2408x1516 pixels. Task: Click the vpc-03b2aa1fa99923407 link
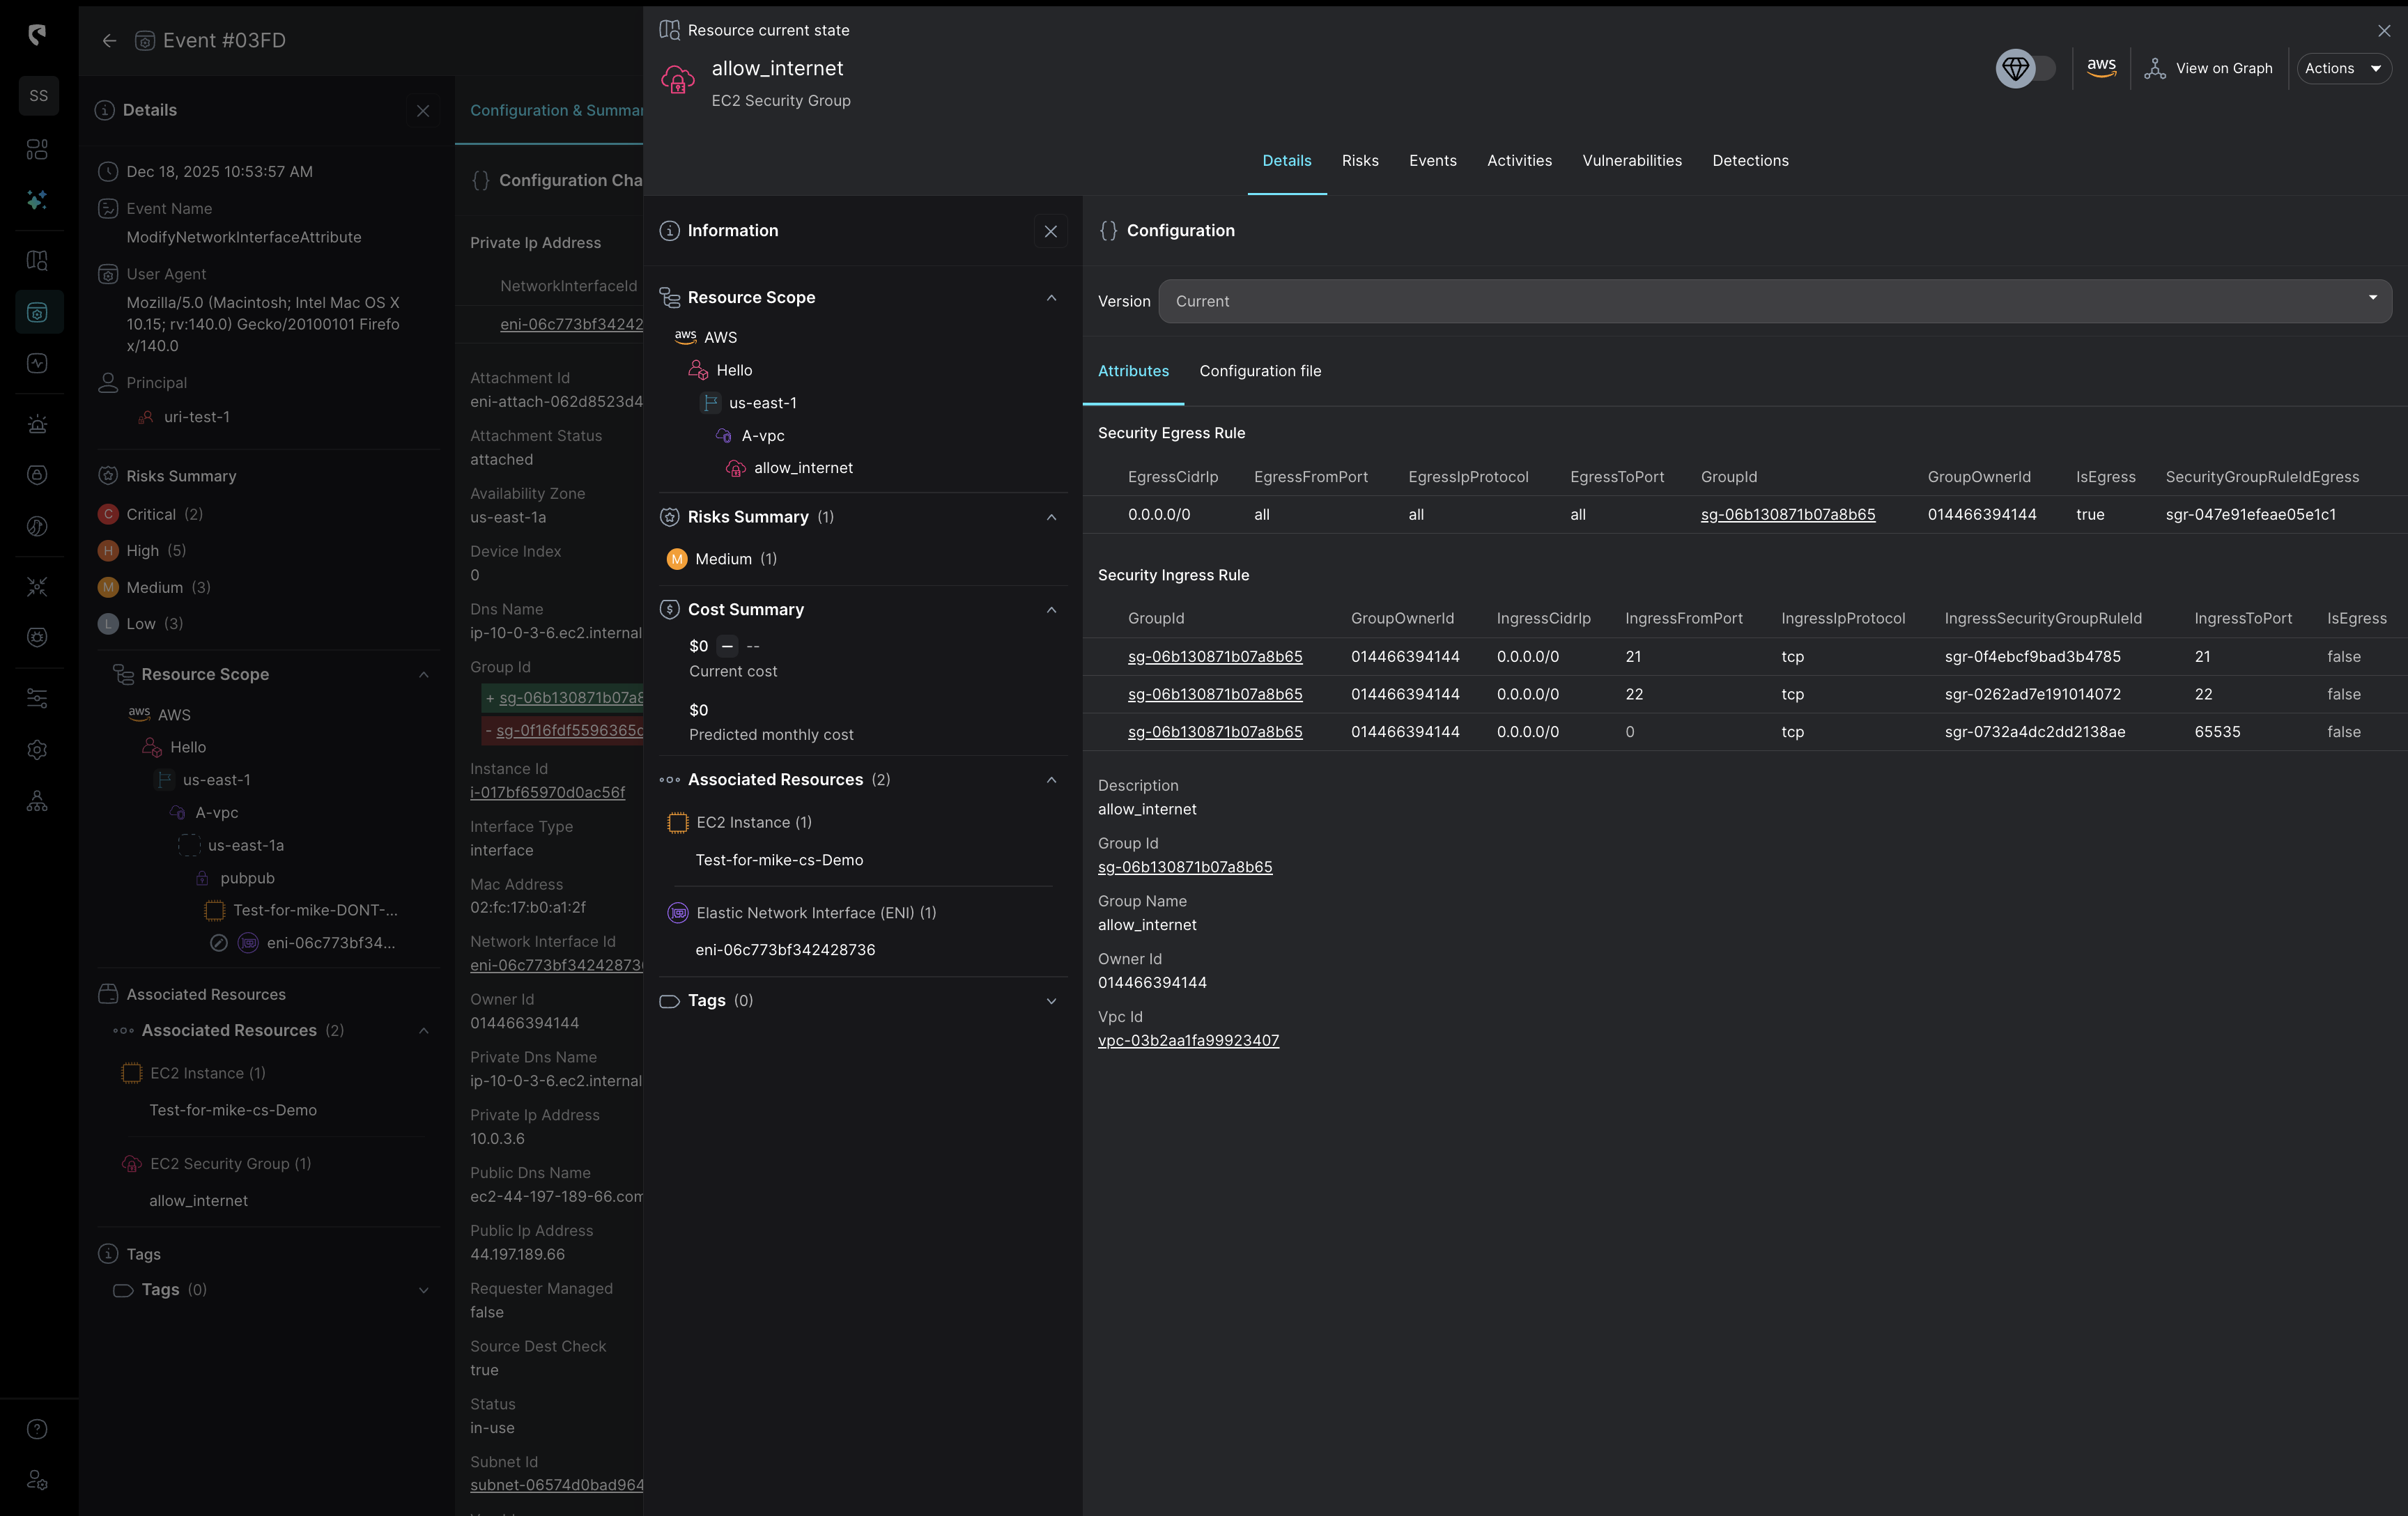click(1187, 1040)
